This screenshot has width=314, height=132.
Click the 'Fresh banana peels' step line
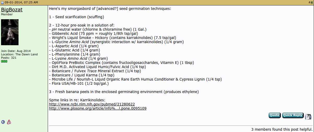pos(124,92)
